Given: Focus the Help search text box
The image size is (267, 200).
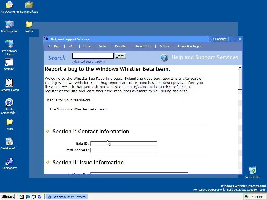Looking at the screenshot, I should 93,56.
